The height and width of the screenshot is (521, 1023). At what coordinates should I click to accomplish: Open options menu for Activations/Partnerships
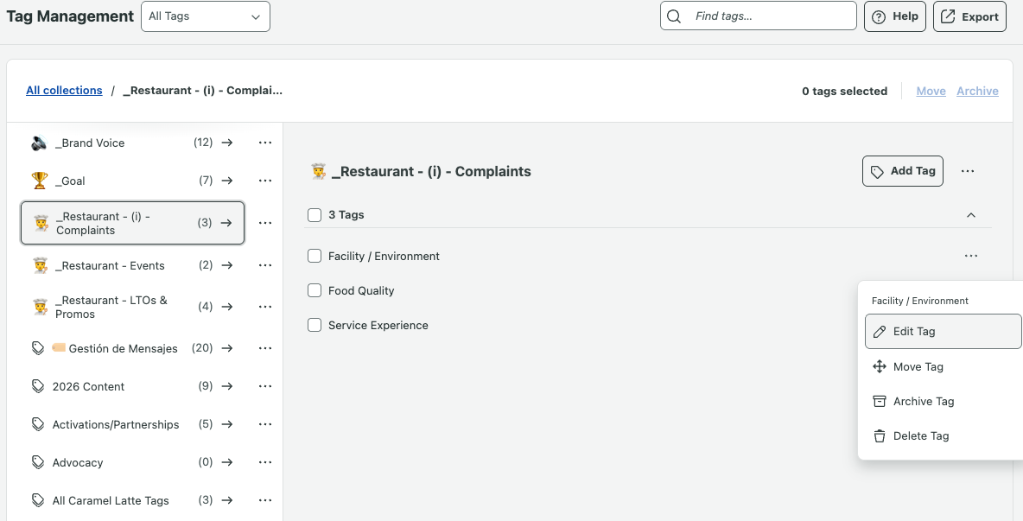tap(265, 424)
